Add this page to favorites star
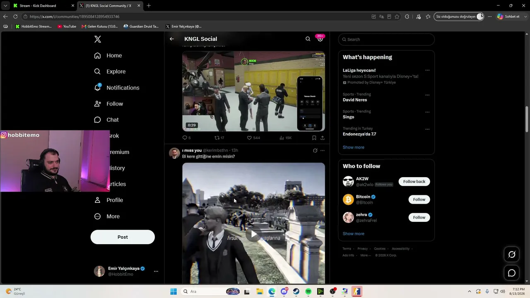 [397, 17]
